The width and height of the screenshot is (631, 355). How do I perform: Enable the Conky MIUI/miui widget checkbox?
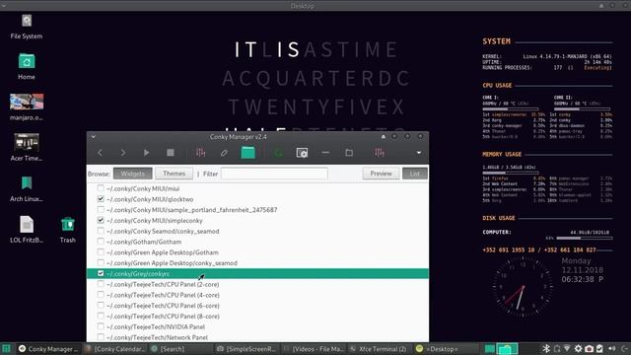click(x=101, y=188)
